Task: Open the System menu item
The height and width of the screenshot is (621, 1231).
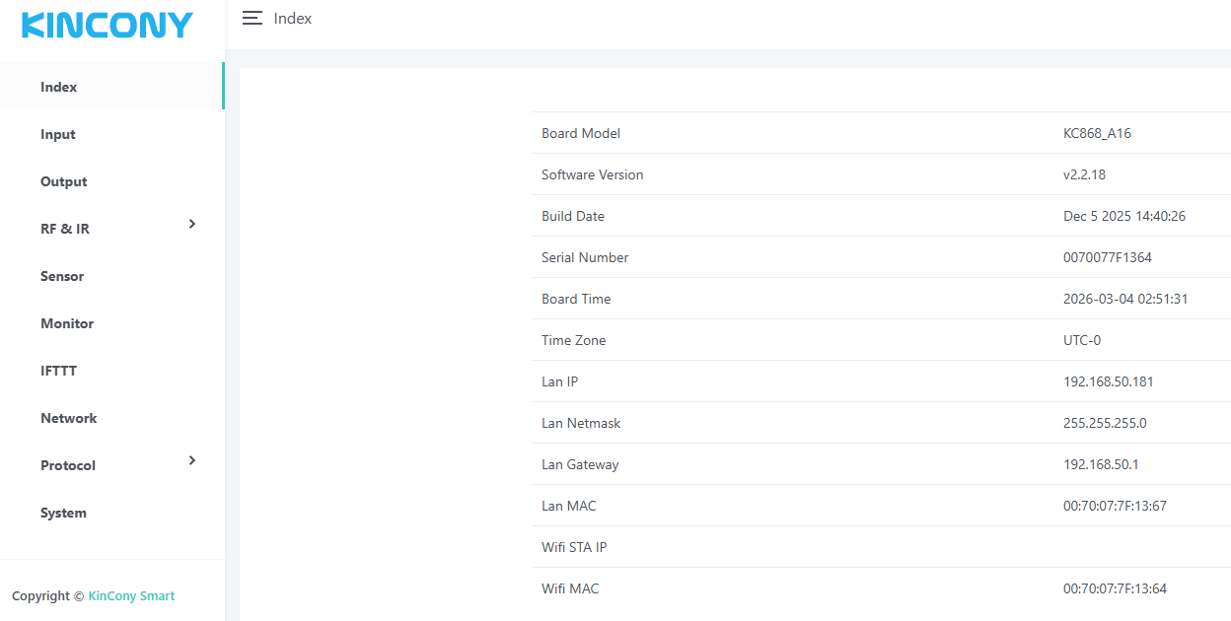Action: coord(63,513)
